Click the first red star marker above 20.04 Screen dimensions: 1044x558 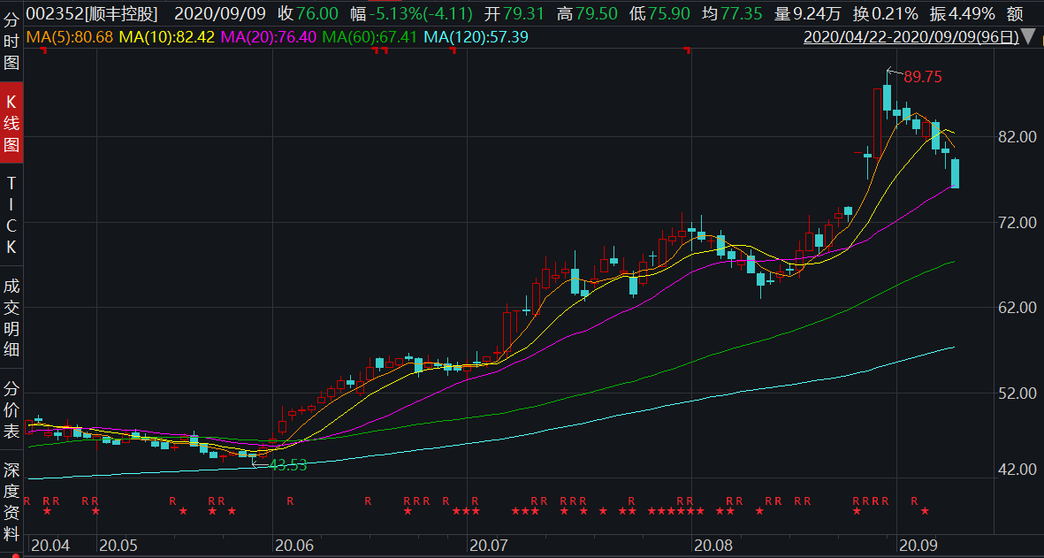point(47,511)
